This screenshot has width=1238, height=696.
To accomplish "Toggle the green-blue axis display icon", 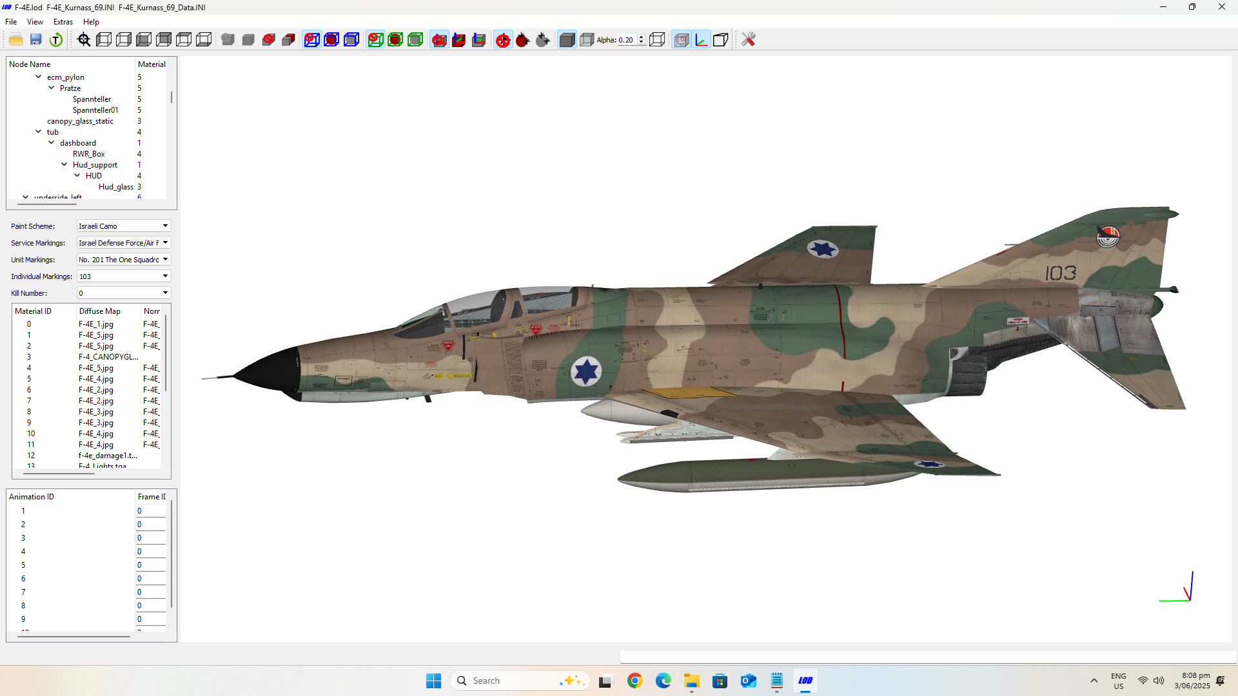I will (x=701, y=40).
